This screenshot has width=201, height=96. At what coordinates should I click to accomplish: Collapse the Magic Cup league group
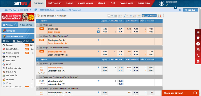(38, 25)
